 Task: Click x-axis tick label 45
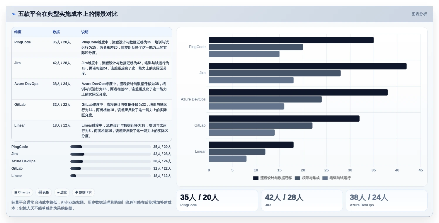coord(421,170)
